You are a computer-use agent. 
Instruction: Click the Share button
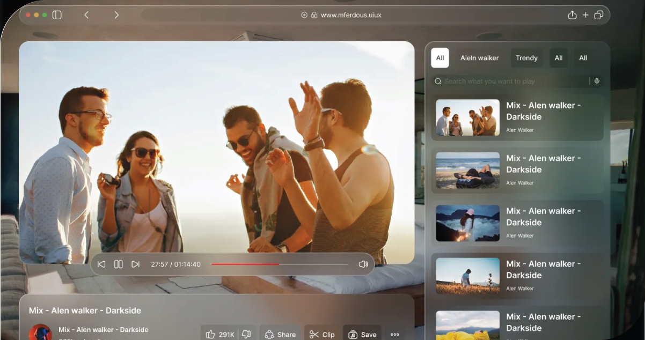tap(280, 334)
